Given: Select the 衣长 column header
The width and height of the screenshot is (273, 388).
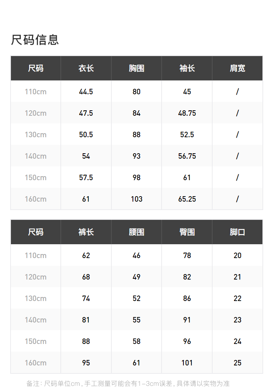Looking at the screenshot, I should pyautogui.click(x=86, y=68).
